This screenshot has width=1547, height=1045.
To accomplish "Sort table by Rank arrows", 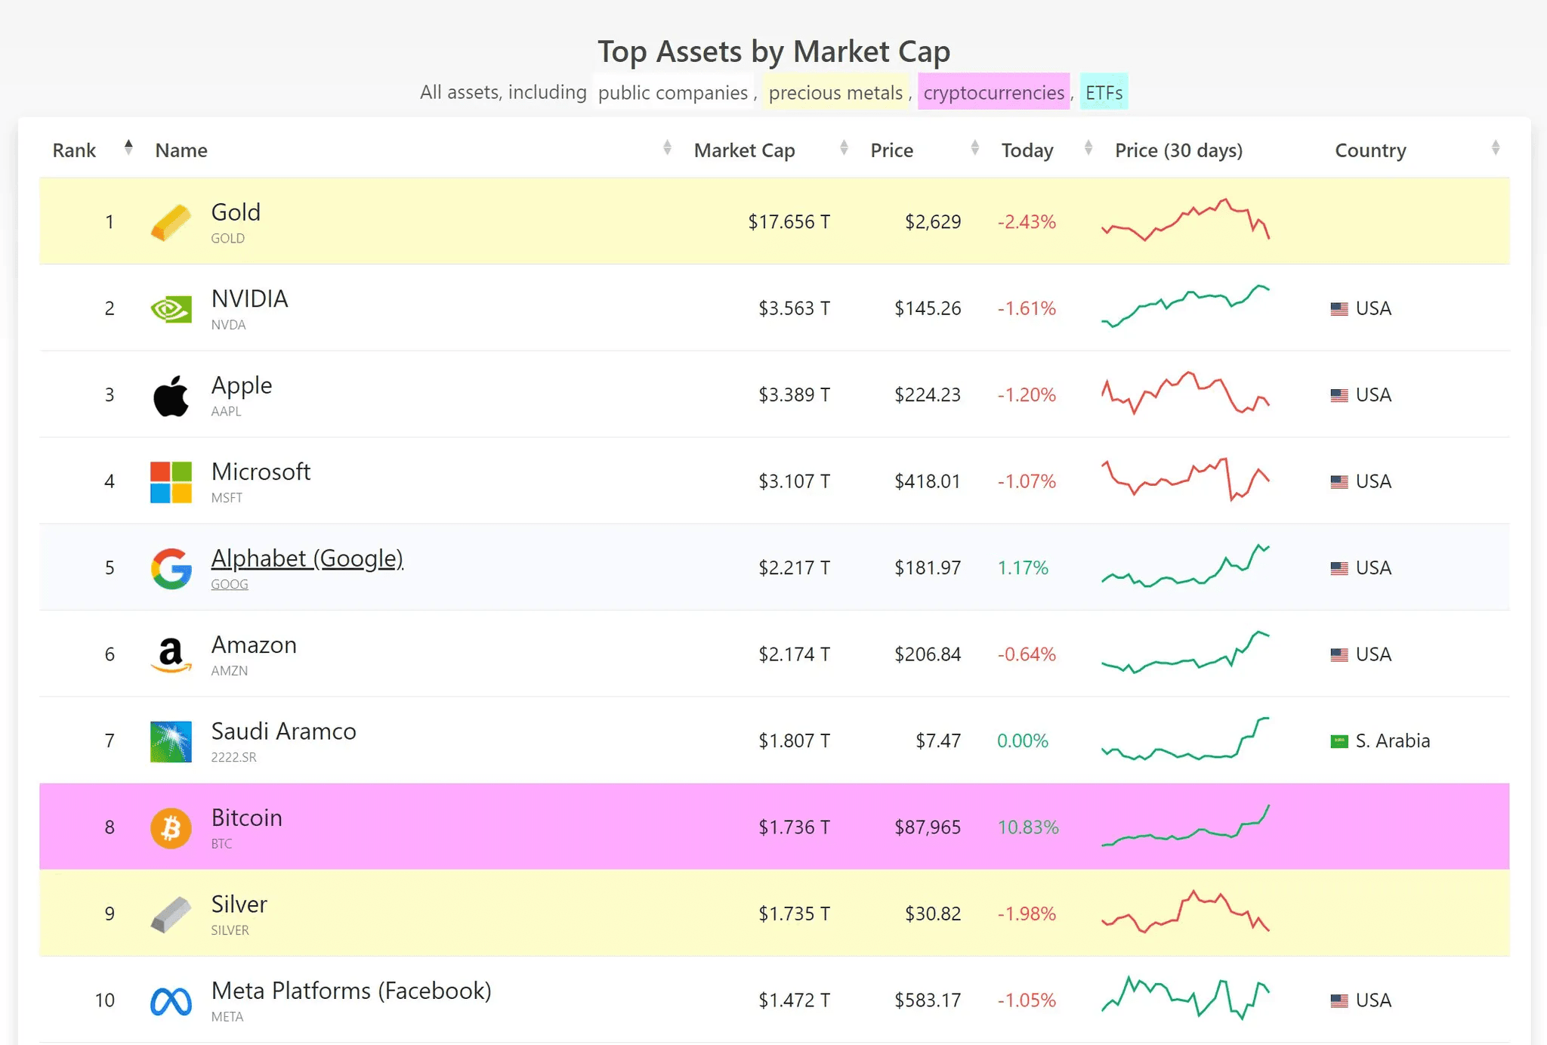I will pos(128,147).
